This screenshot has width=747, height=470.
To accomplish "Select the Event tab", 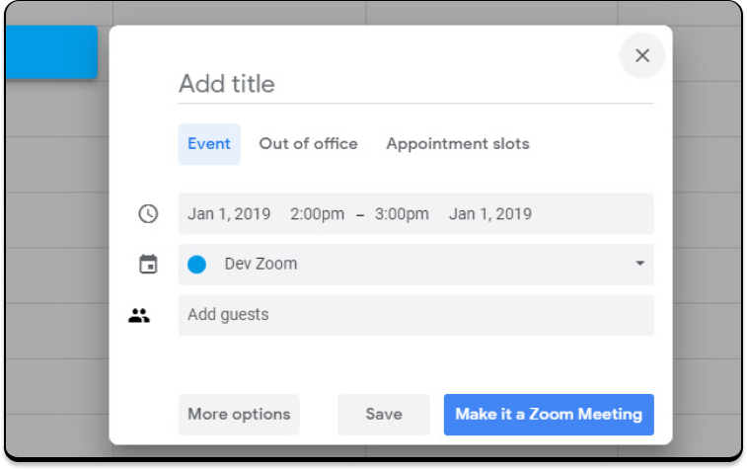I will (x=209, y=144).
